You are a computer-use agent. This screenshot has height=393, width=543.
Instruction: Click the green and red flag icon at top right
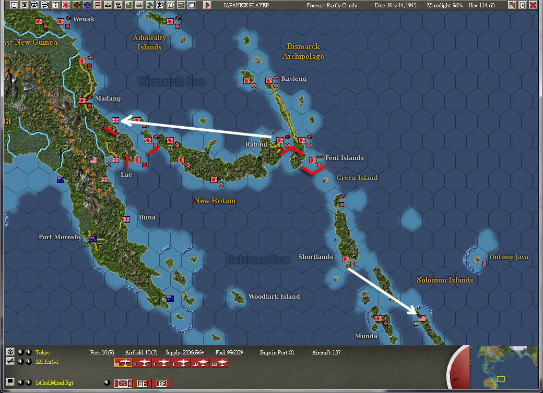[x=512, y=5]
